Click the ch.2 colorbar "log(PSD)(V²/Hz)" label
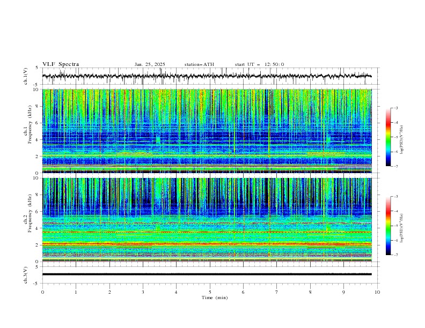425x328 pixels. (x=401, y=228)
